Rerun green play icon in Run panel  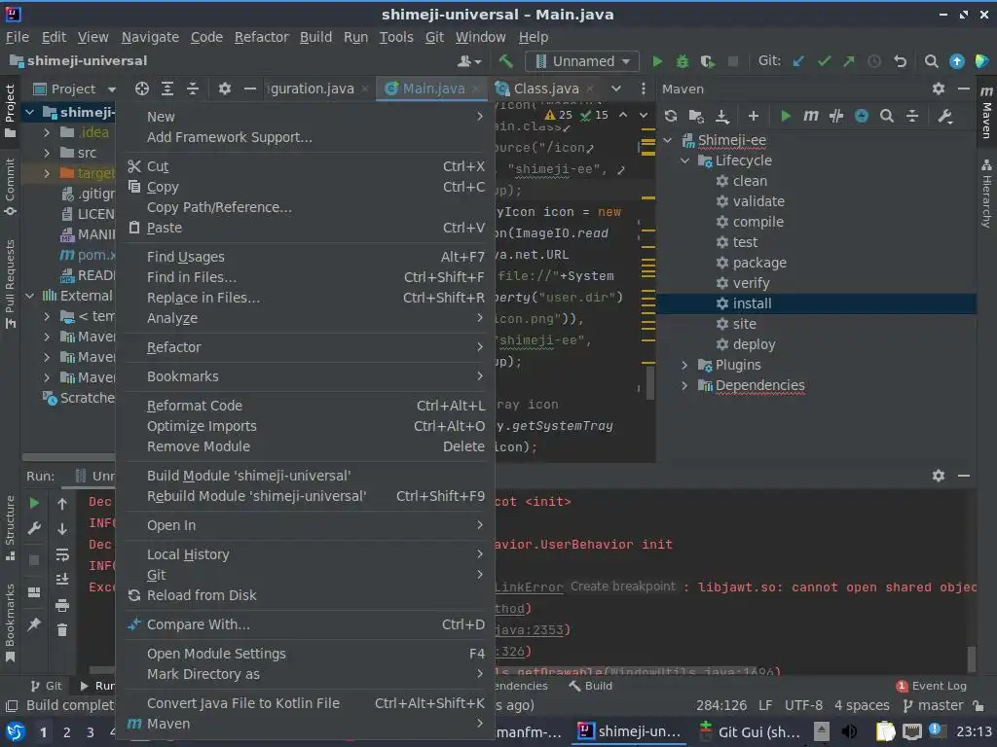(34, 504)
